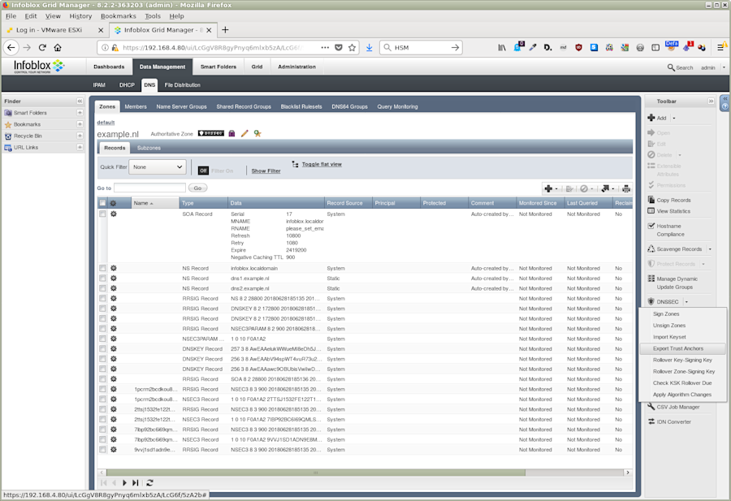Bookmark zone with the star icon
Viewport: 731px width, 501px height.
tap(257, 133)
